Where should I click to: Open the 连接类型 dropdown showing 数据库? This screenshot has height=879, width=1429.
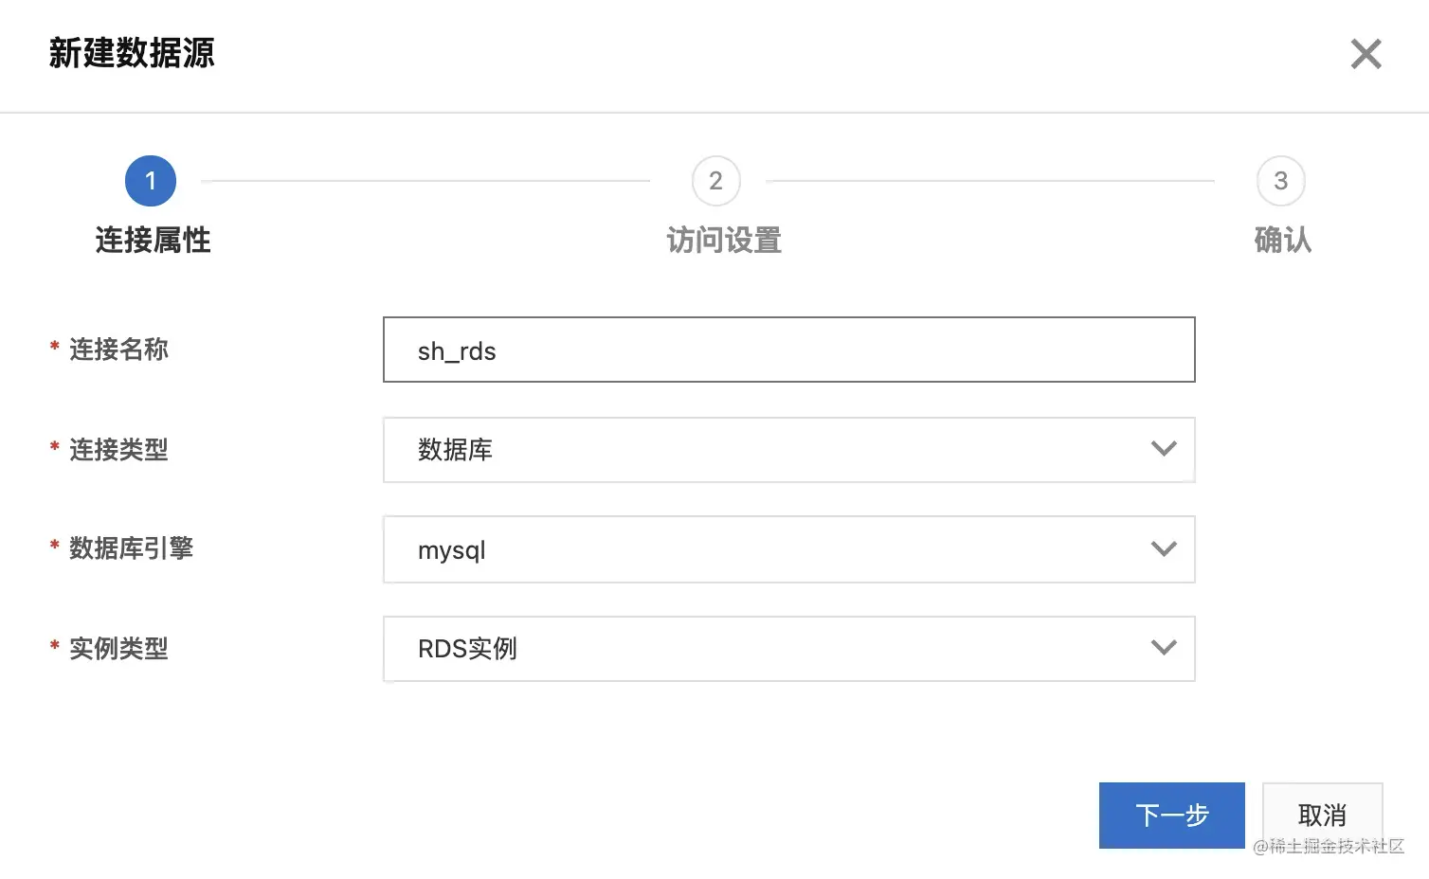click(788, 450)
